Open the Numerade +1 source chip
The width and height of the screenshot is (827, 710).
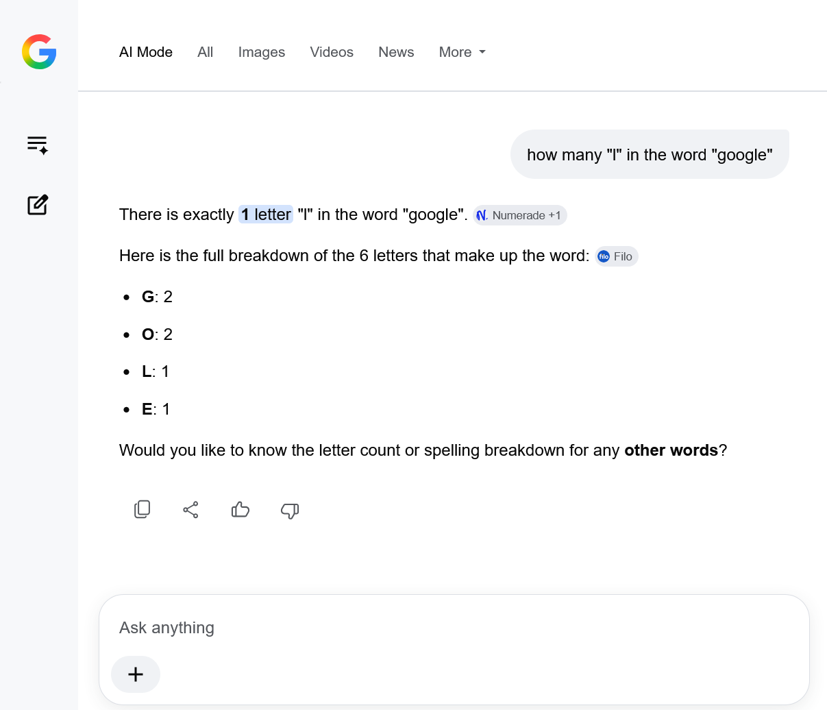point(520,215)
